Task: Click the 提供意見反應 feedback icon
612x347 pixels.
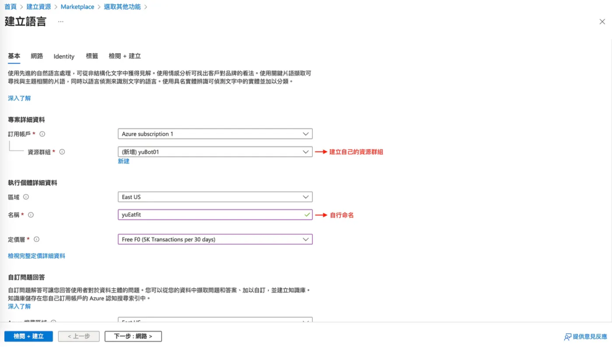Action: click(568, 337)
